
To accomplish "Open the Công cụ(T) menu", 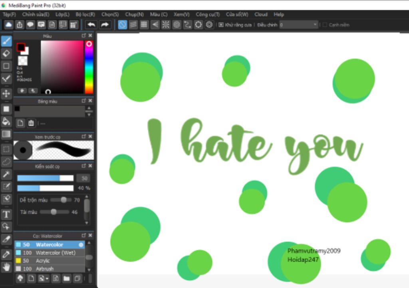I will point(207,14).
